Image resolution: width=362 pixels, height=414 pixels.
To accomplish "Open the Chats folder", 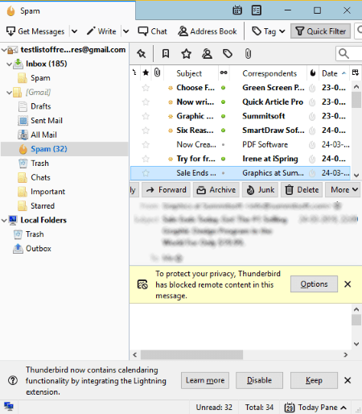I will pyautogui.click(x=40, y=178).
